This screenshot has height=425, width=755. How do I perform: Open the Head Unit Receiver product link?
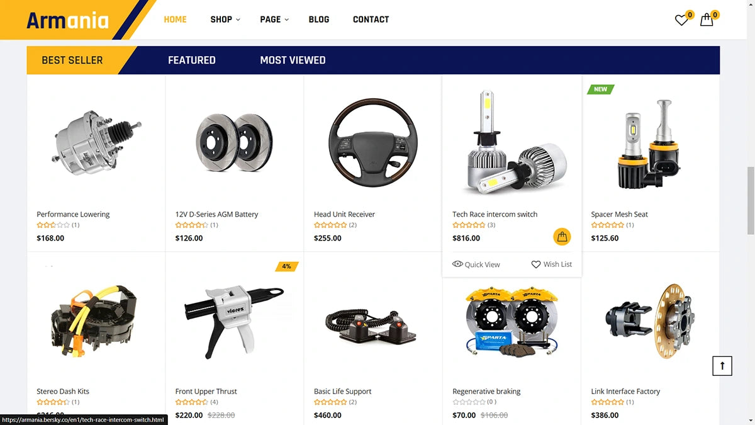pyautogui.click(x=344, y=214)
